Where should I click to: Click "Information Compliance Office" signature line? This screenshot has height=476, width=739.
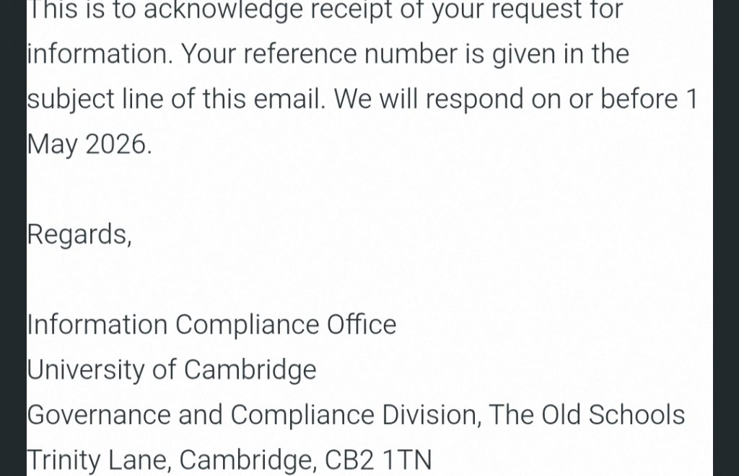(211, 325)
